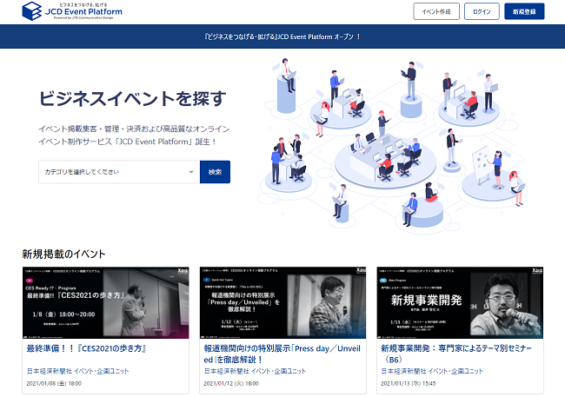Click the 新規掲載のイベント section heading
Image resolution: width=565 pixels, height=397 pixels.
click(63, 254)
